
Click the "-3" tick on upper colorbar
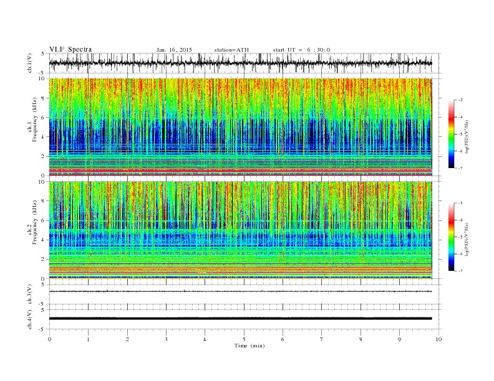point(460,100)
